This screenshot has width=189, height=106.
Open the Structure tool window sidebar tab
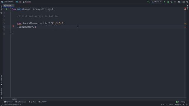click(x=1, y=94)
